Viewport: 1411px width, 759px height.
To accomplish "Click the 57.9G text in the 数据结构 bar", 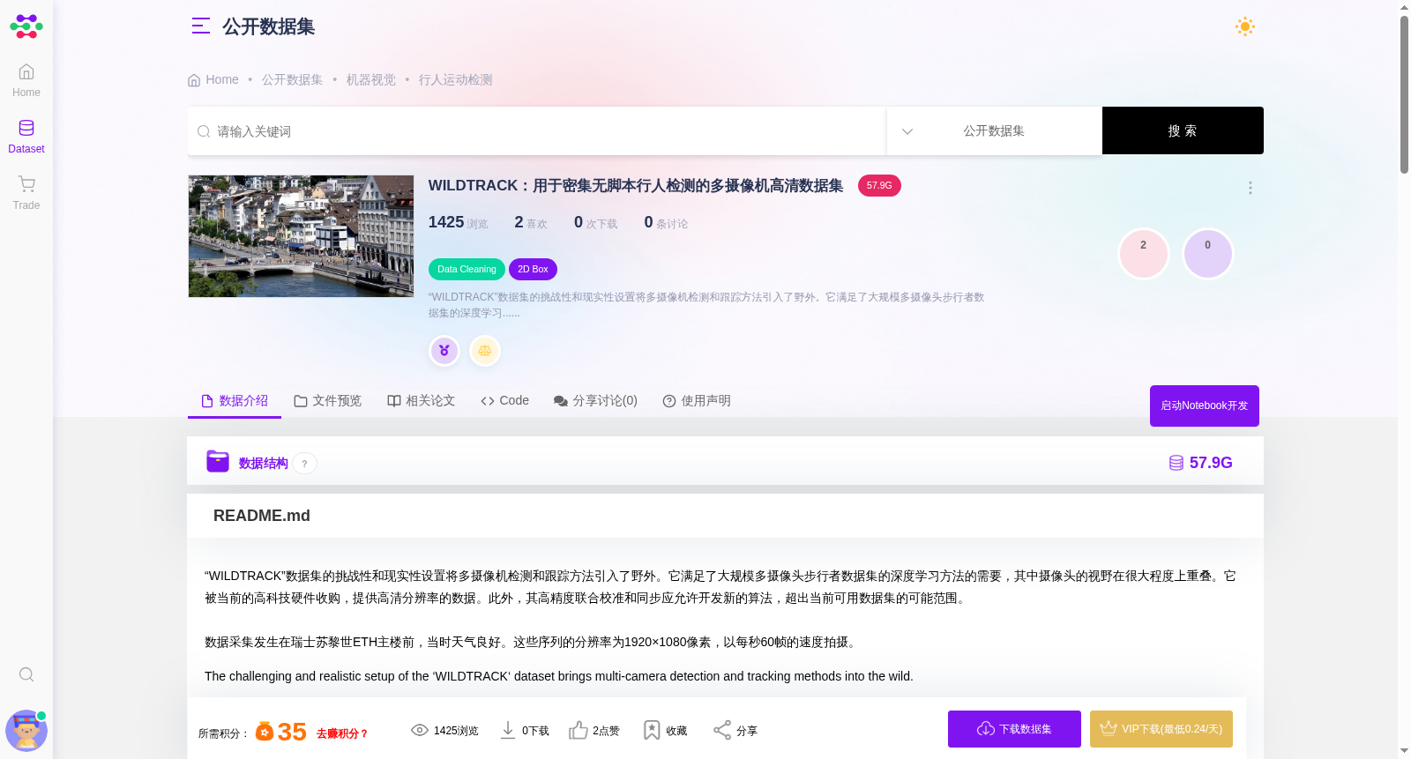I will [x=1211, y=463].
